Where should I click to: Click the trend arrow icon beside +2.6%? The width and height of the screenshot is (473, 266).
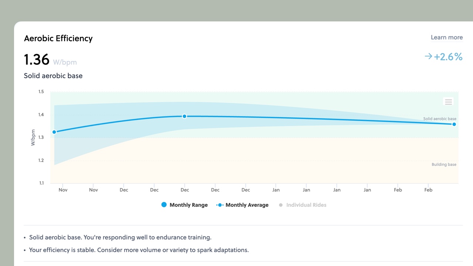(x=428, y=56)
